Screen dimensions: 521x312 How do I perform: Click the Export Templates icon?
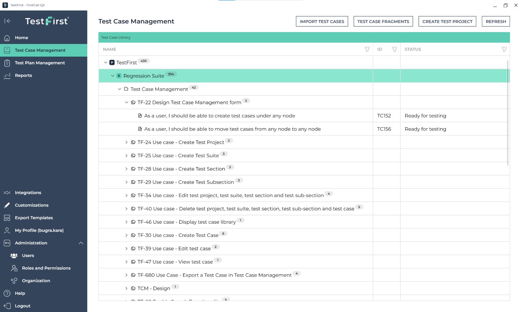pyautogui.click(x=7, y=218)
